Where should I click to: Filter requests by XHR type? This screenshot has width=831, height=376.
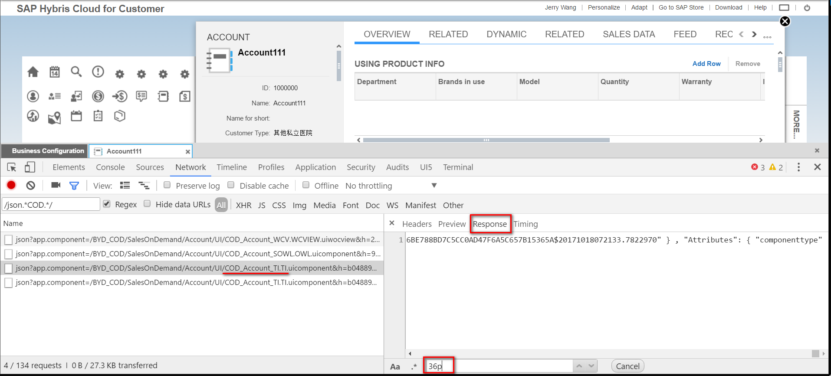click(x=243, y=205)
